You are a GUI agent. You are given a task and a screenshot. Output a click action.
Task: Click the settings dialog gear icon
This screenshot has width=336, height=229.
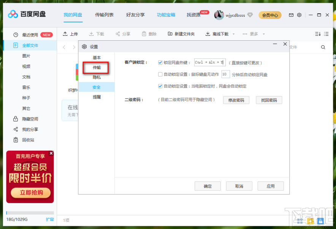tap(84, 46)
